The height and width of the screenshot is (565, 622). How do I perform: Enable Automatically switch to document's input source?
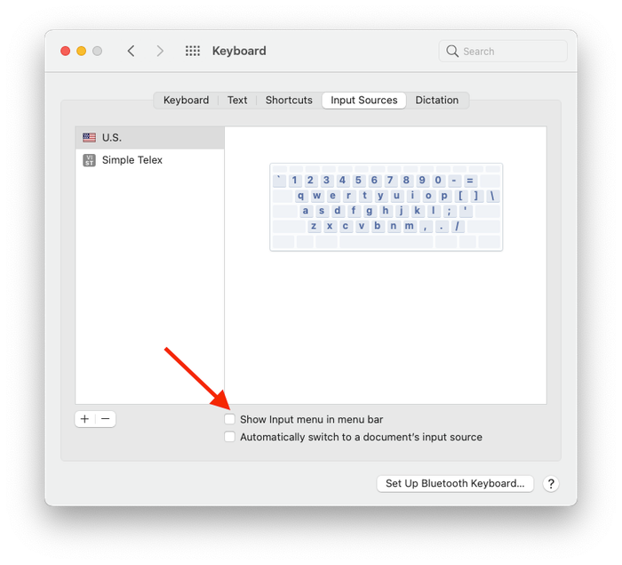coord(229,437)
